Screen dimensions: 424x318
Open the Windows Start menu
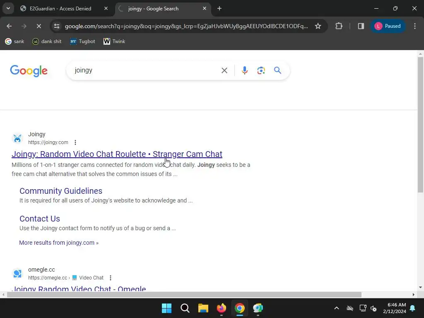tap(166, 308)
